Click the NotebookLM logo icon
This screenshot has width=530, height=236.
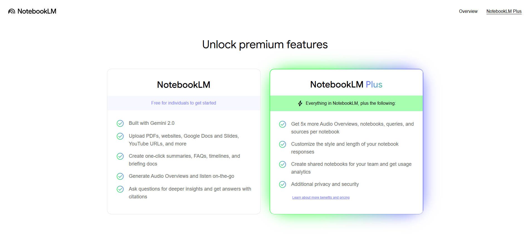point(11,11)
